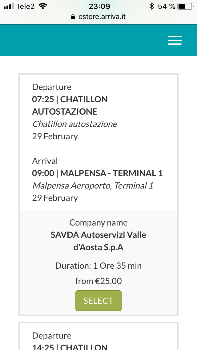Tap the cellular signal bars icon

(9, 6)
